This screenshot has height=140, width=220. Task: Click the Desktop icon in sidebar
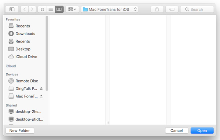coord(11,49)
